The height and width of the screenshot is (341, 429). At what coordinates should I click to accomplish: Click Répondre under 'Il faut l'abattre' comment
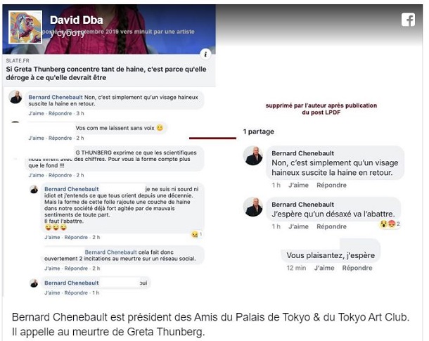(x=76, y=238)
